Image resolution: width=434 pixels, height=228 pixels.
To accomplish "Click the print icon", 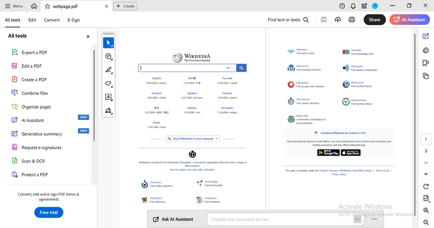I will [x=352, y=20].
